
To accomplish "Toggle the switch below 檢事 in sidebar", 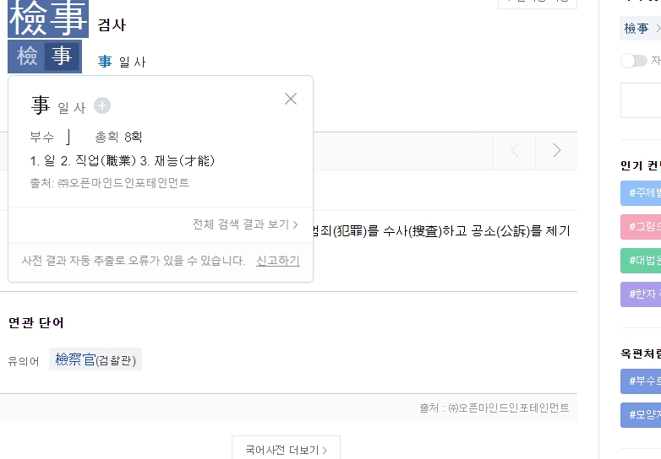I will click(634, 61).
